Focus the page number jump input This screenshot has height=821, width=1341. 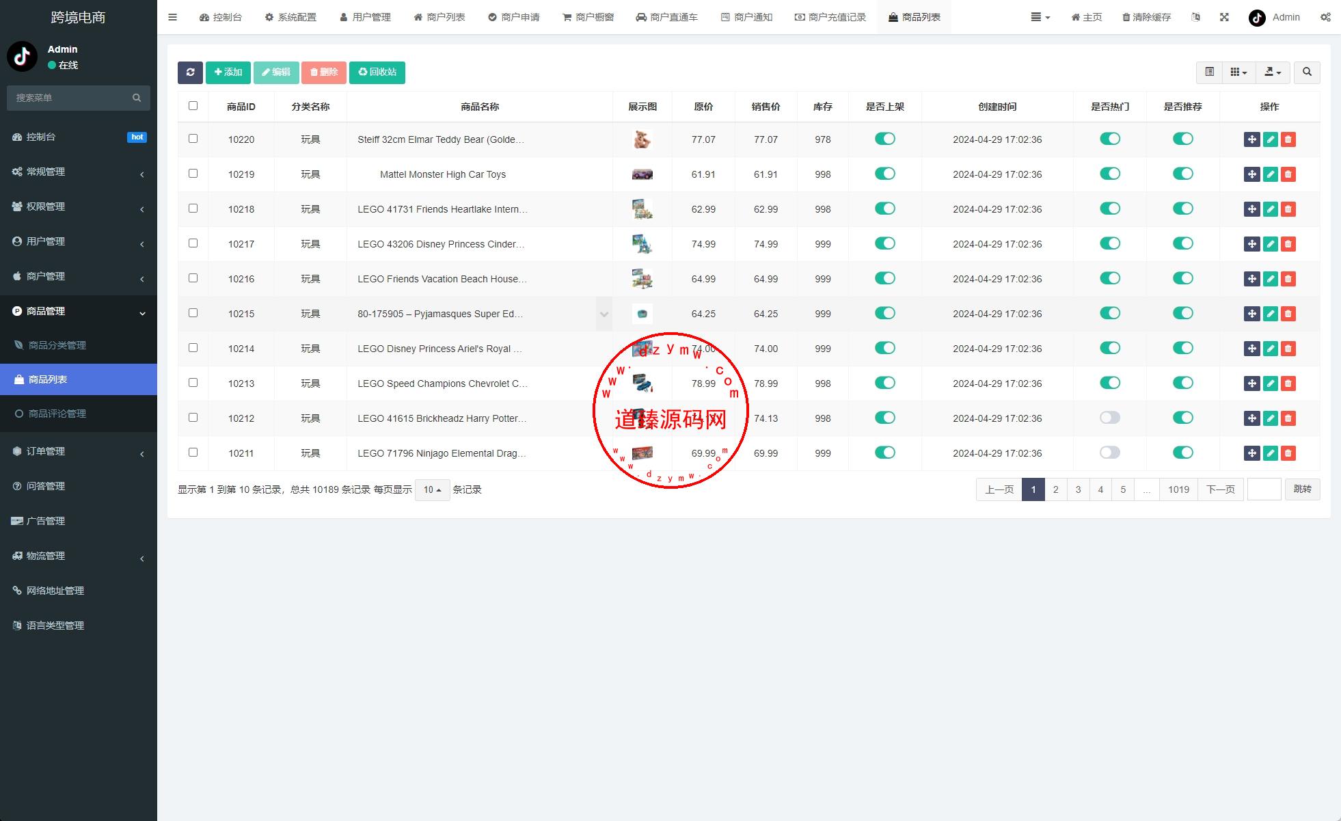click(1264, 489)
